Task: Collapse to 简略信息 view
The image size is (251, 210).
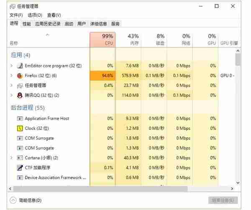Action: point(26,200)
